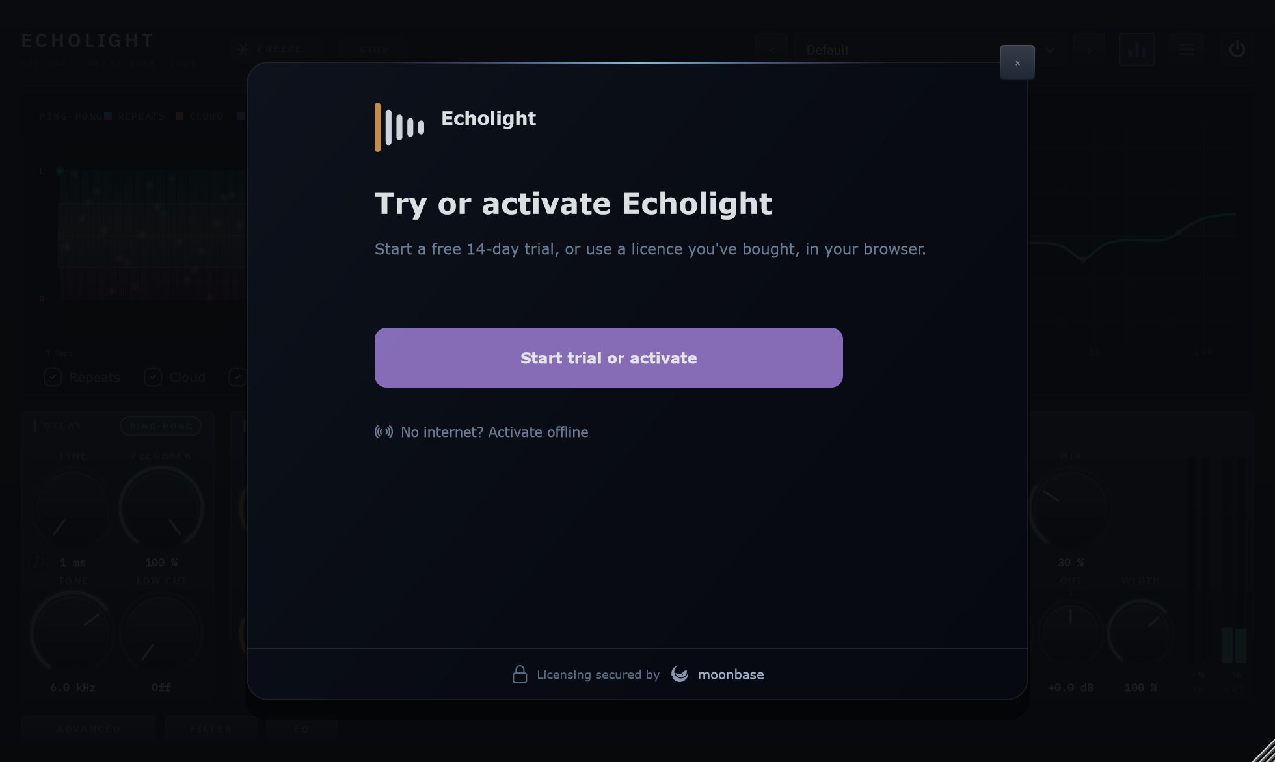The width and height of the screenshot is (1275, 762).
Task: Open the Activate offline link
Action: point(494,432)
